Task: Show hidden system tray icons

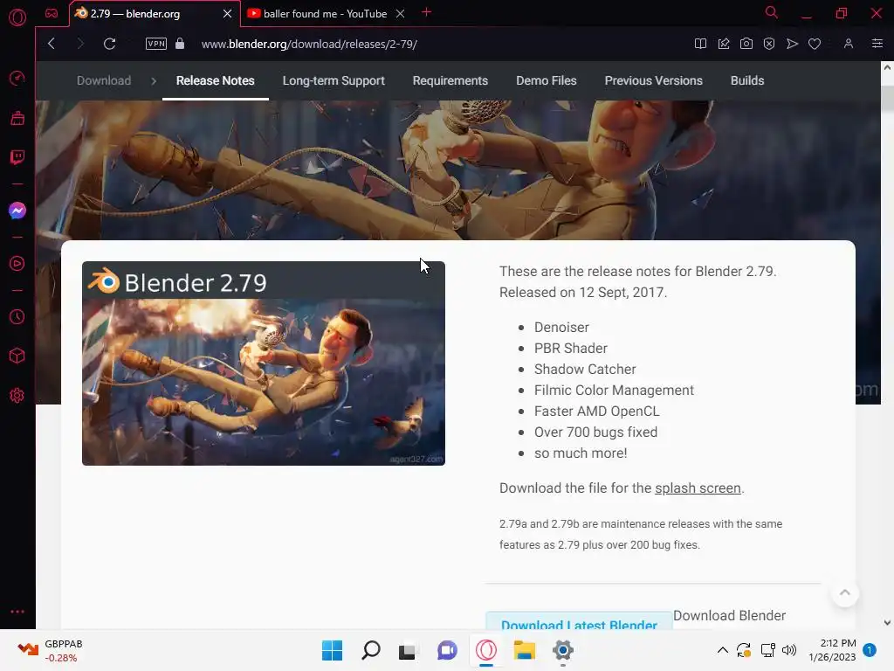Action: tap(722, 650)
